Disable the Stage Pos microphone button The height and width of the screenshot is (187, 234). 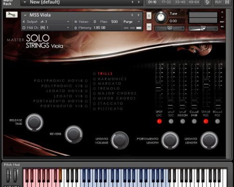click(x=206, y=121)
